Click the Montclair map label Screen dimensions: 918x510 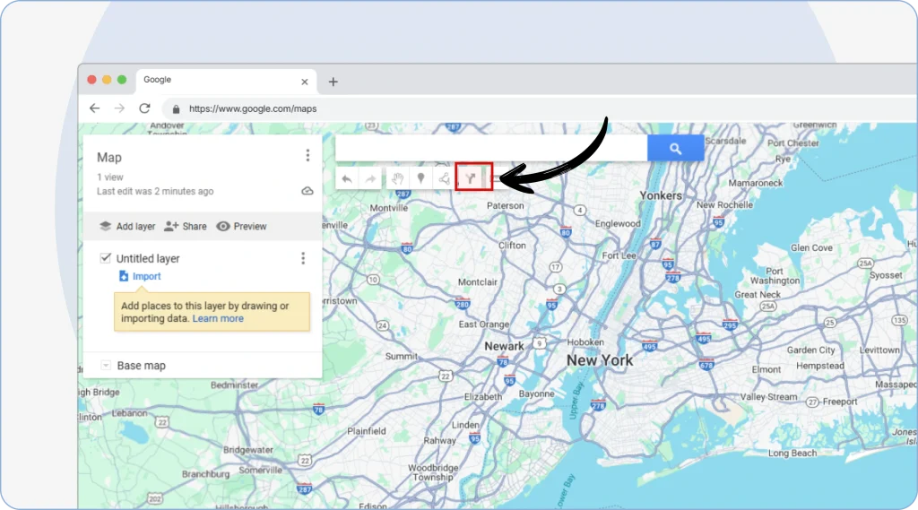pos(477,281)
